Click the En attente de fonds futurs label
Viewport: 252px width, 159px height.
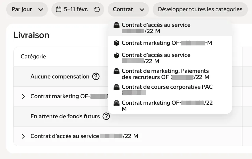[x=65, y=116]
